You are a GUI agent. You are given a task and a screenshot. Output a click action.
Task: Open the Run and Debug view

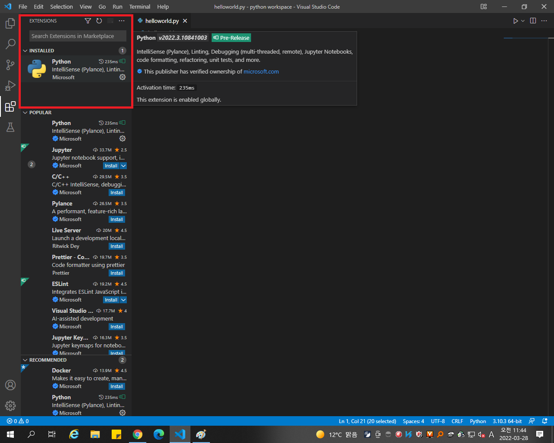[x=10, y=86]
